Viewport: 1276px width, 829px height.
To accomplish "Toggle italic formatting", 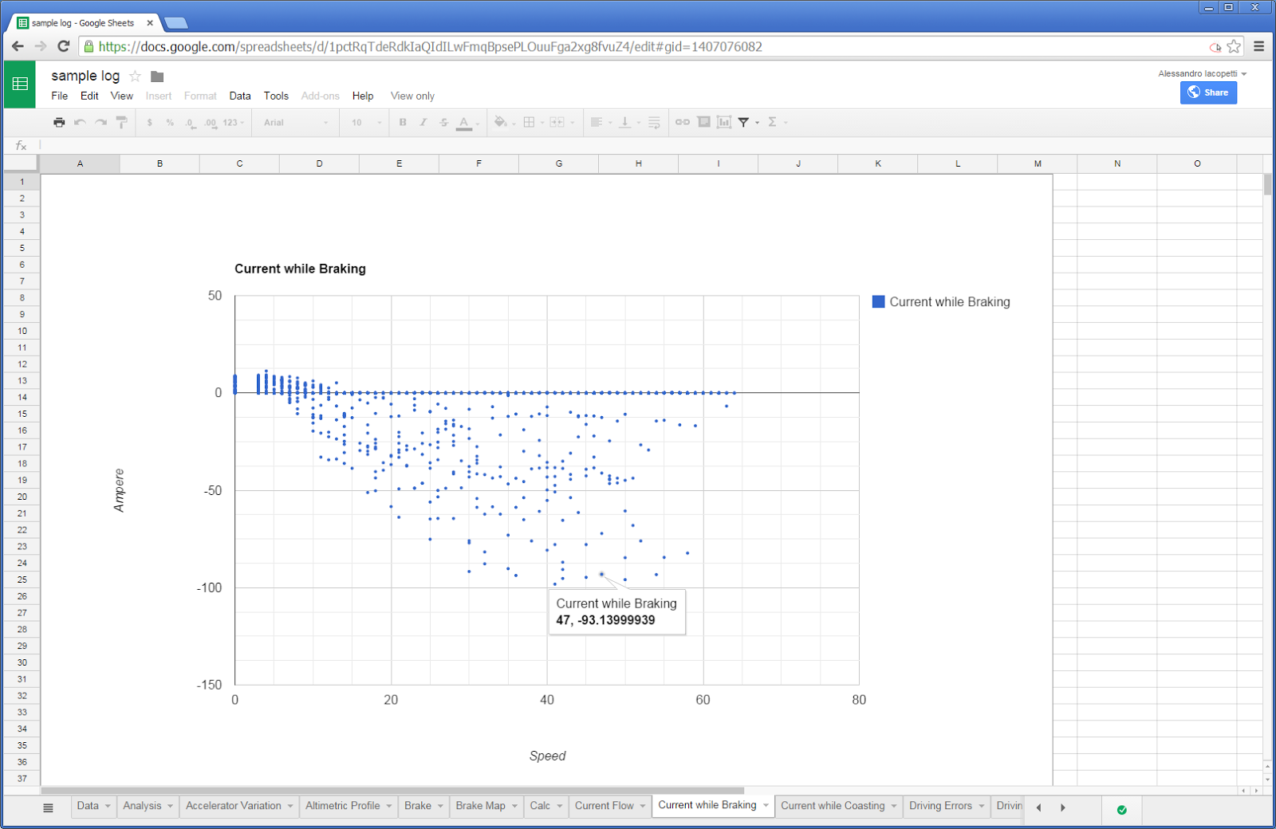I will (423, 122).
